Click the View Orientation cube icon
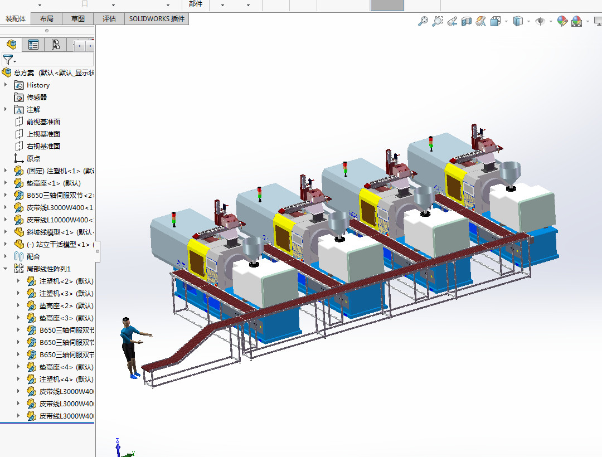This screenshot has width=602, height=457. 496,21
